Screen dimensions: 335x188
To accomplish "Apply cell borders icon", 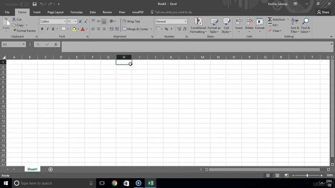I will point(63,29).
